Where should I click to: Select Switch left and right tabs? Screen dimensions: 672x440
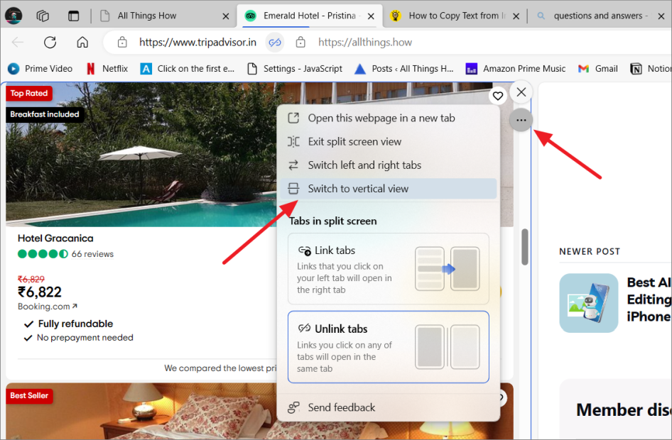tap(364, 165)
